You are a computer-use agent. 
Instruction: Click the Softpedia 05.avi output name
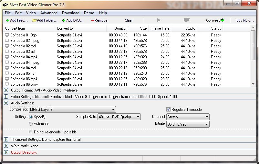pyautogui.click(x=69, y=73)
